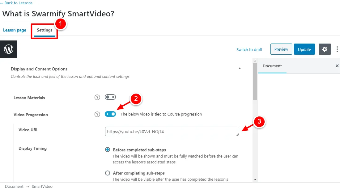Disable the Video Progression toggle
The height and width of the screenshot is (190, 340).
[x=110, y=114]
